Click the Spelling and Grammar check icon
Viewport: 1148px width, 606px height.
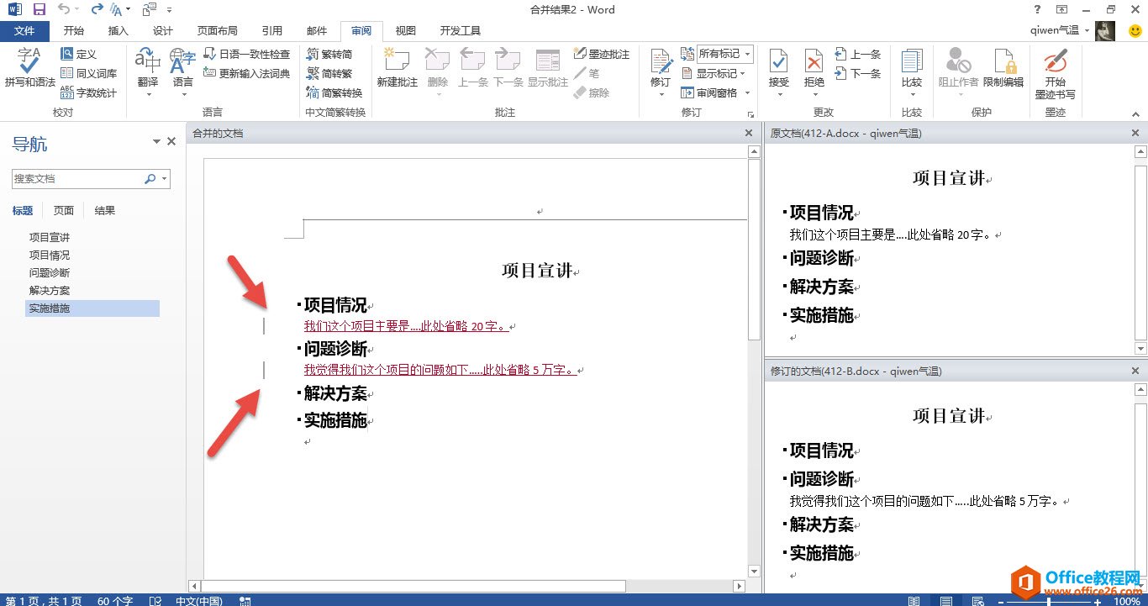[29, 67]
